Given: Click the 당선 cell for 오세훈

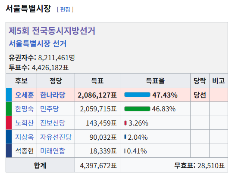Looking at the screenshot, I should (x=200, y=95).
